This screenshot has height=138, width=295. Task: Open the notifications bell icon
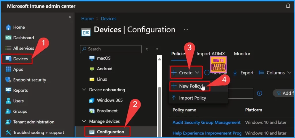point(288,6)
